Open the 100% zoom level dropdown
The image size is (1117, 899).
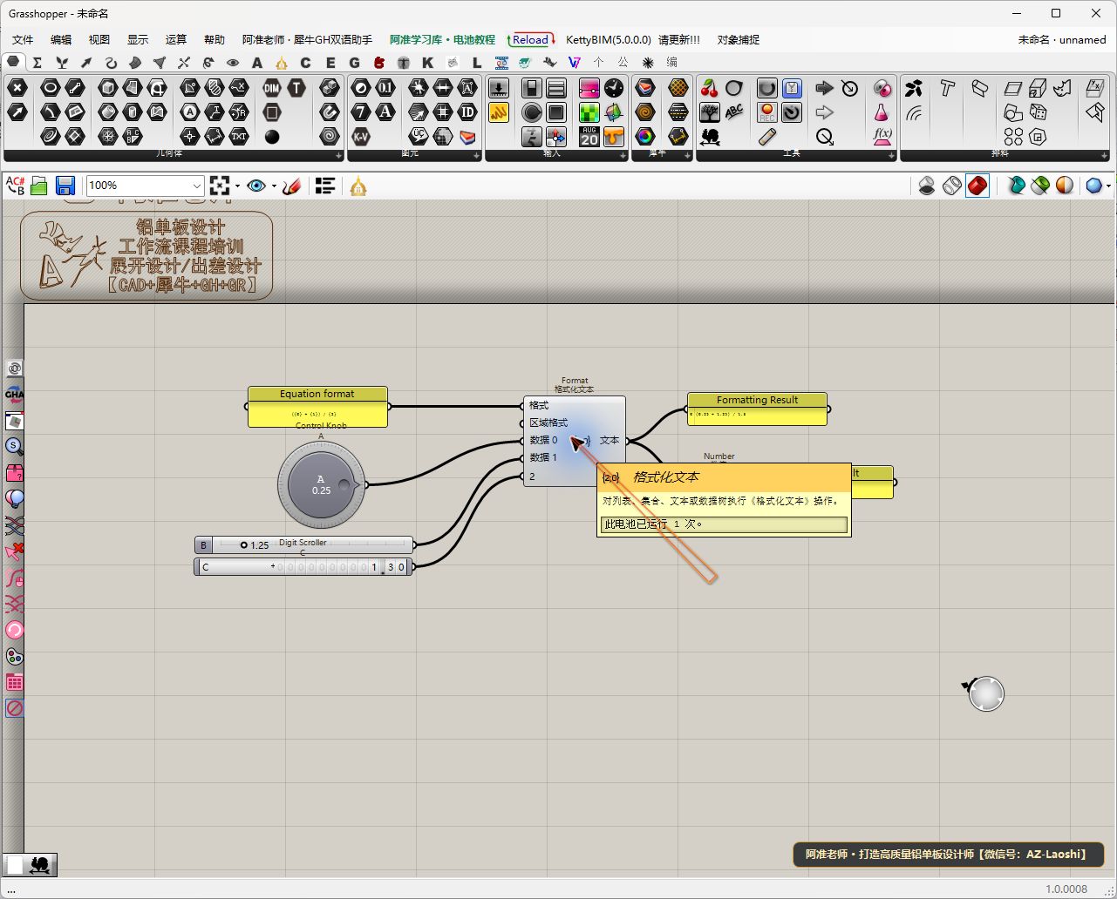[x=196, y=186]
